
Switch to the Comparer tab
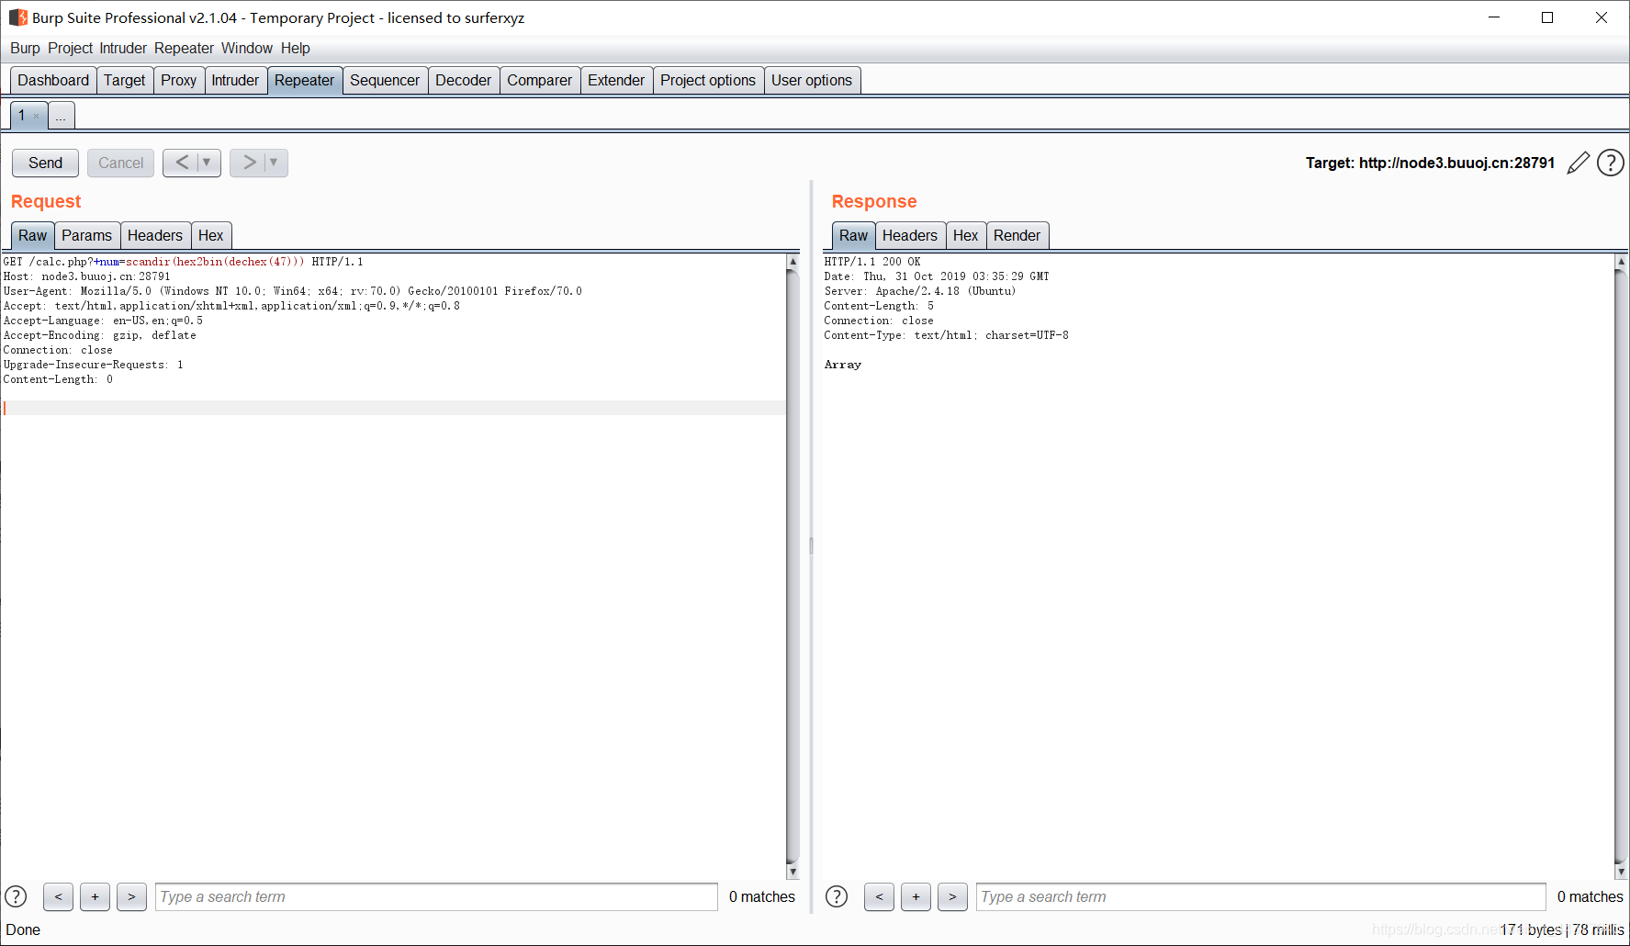pos(540,80)
